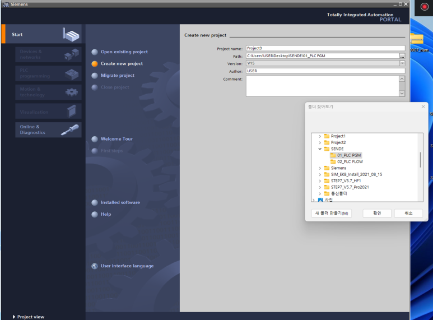Click the User interface language globe icon
433x320 pixels.
coord(95,266)
